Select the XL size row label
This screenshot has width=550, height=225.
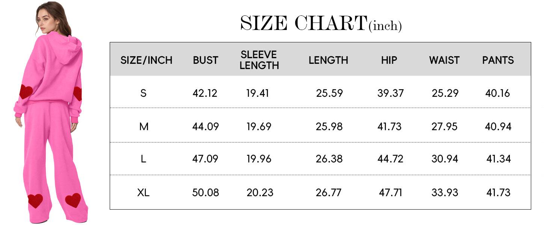143,193
